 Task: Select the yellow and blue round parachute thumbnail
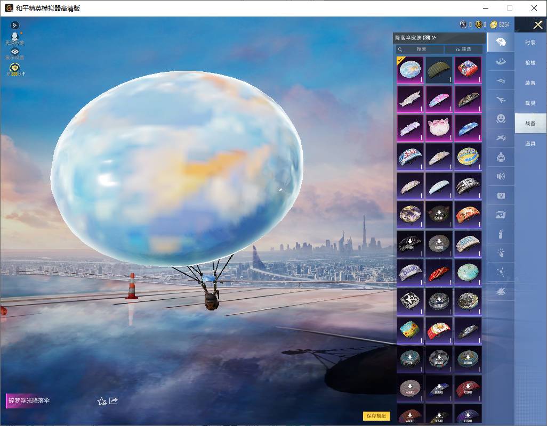click(x=468, y=157)
